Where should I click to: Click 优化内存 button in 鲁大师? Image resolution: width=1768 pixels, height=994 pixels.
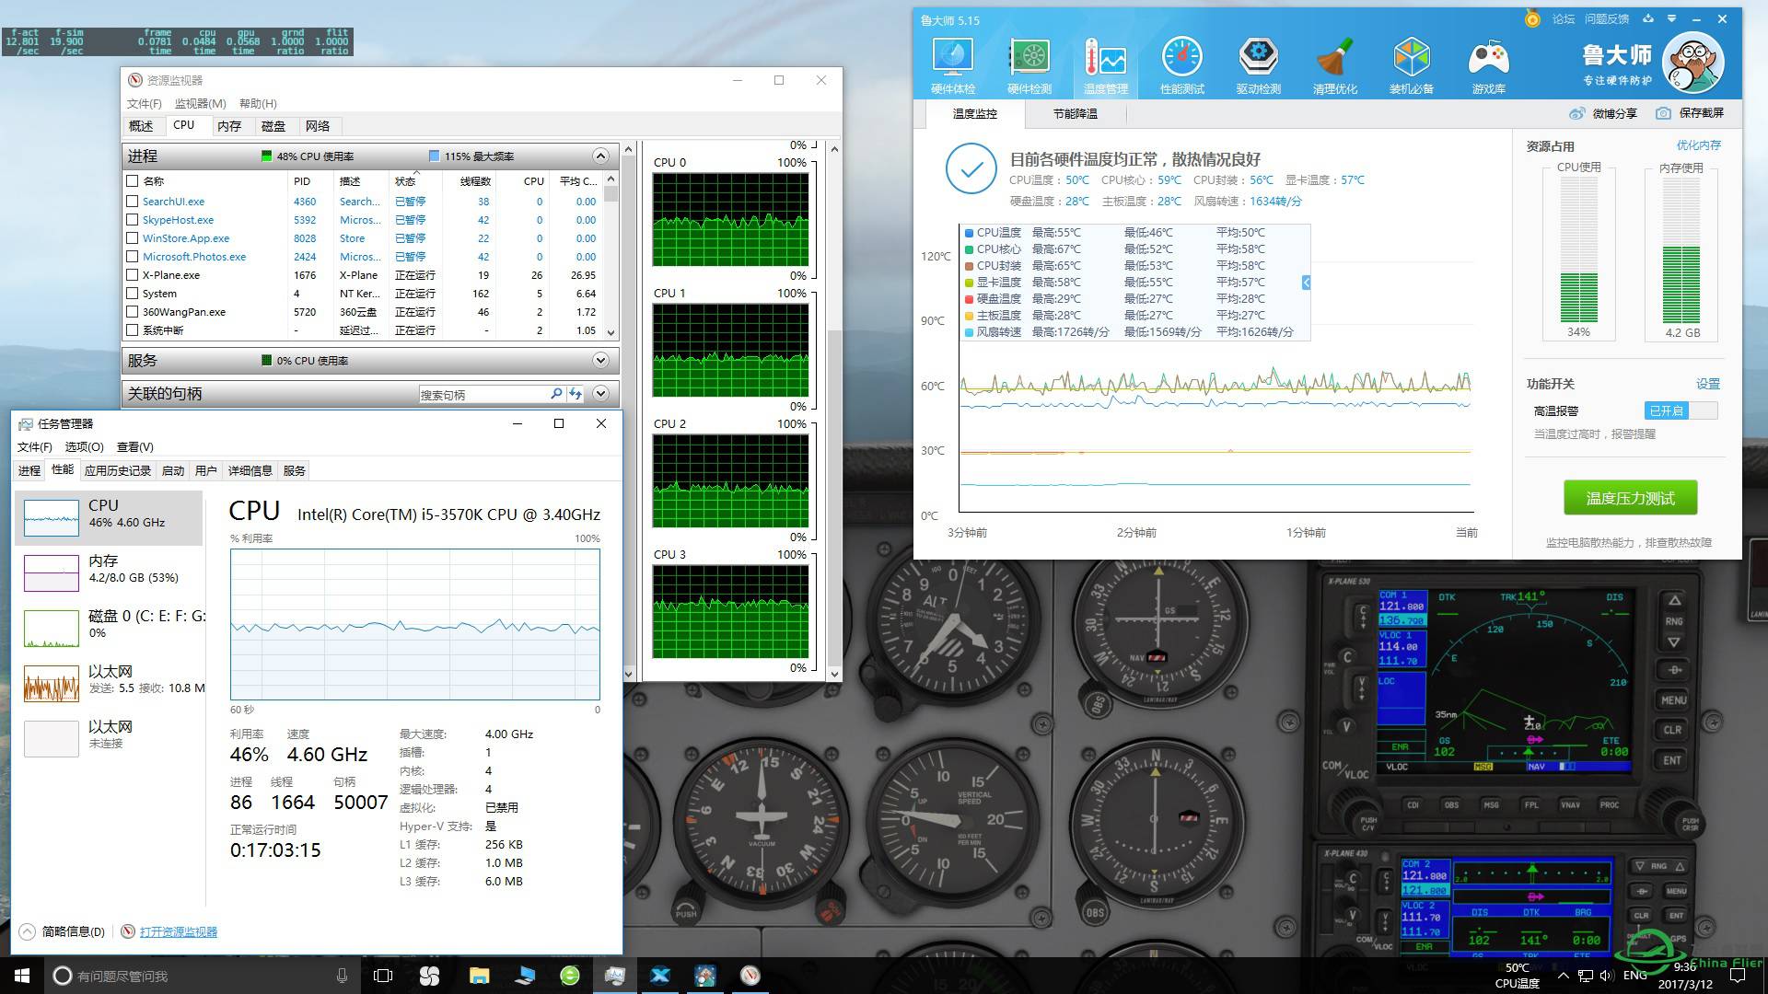[x=1701, y=144]
